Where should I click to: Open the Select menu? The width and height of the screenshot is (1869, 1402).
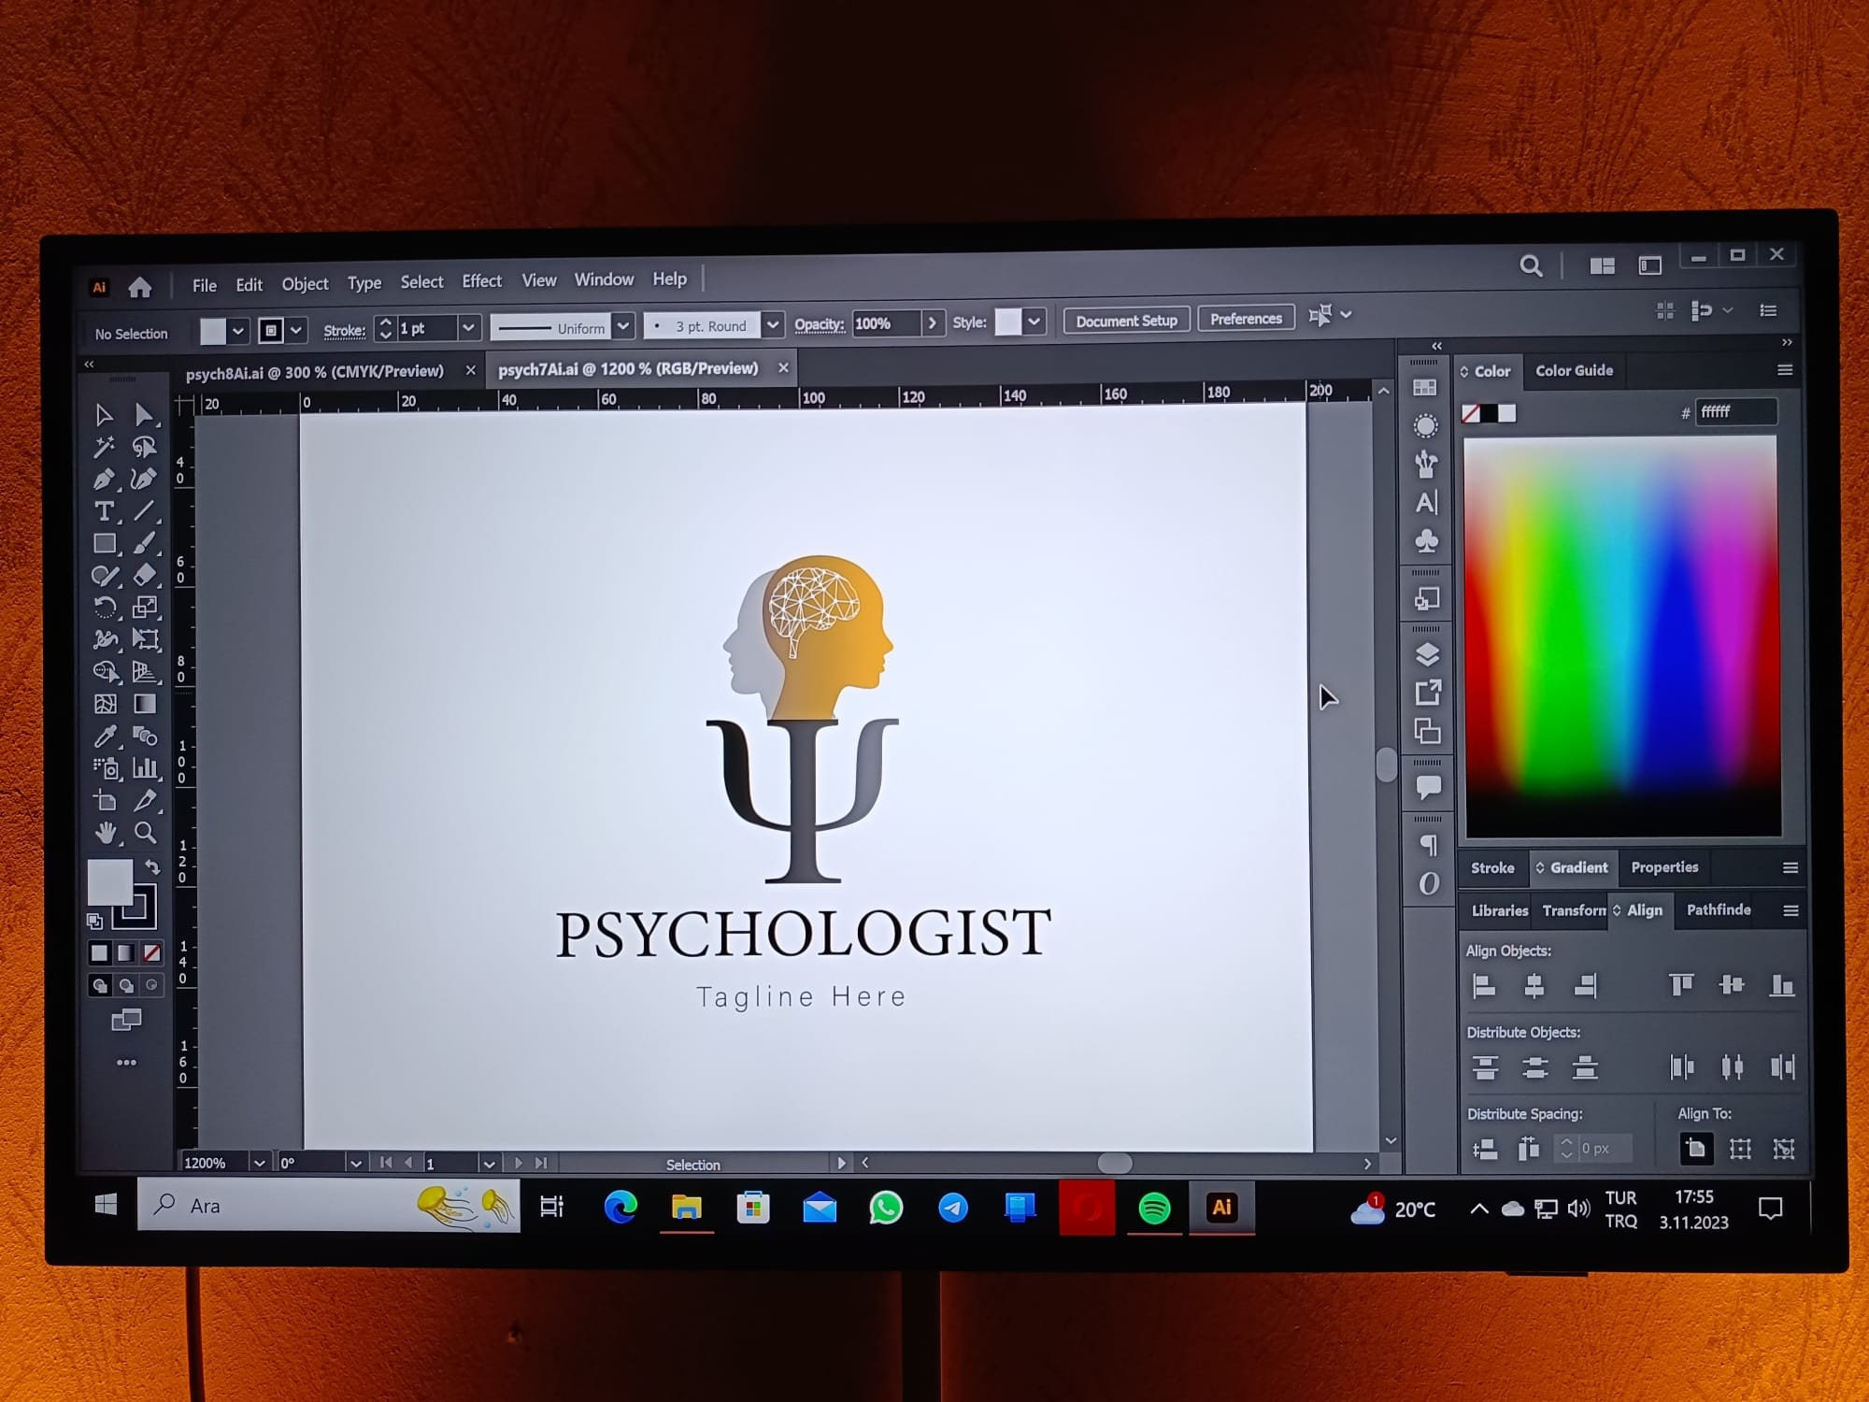[x=421, y=280]
